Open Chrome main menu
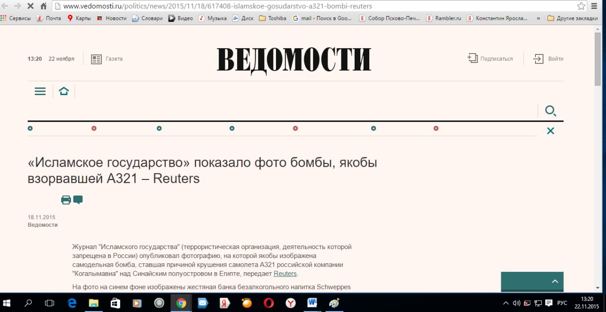 tap(594, 6)
